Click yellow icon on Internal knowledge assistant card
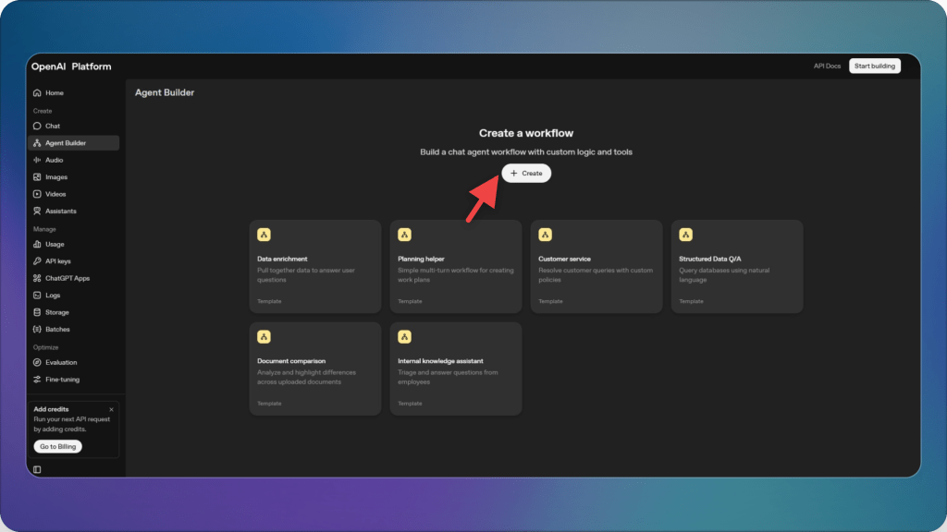This screenshot has width=947, height=532. pyautogui.click(x=405, y=336)
